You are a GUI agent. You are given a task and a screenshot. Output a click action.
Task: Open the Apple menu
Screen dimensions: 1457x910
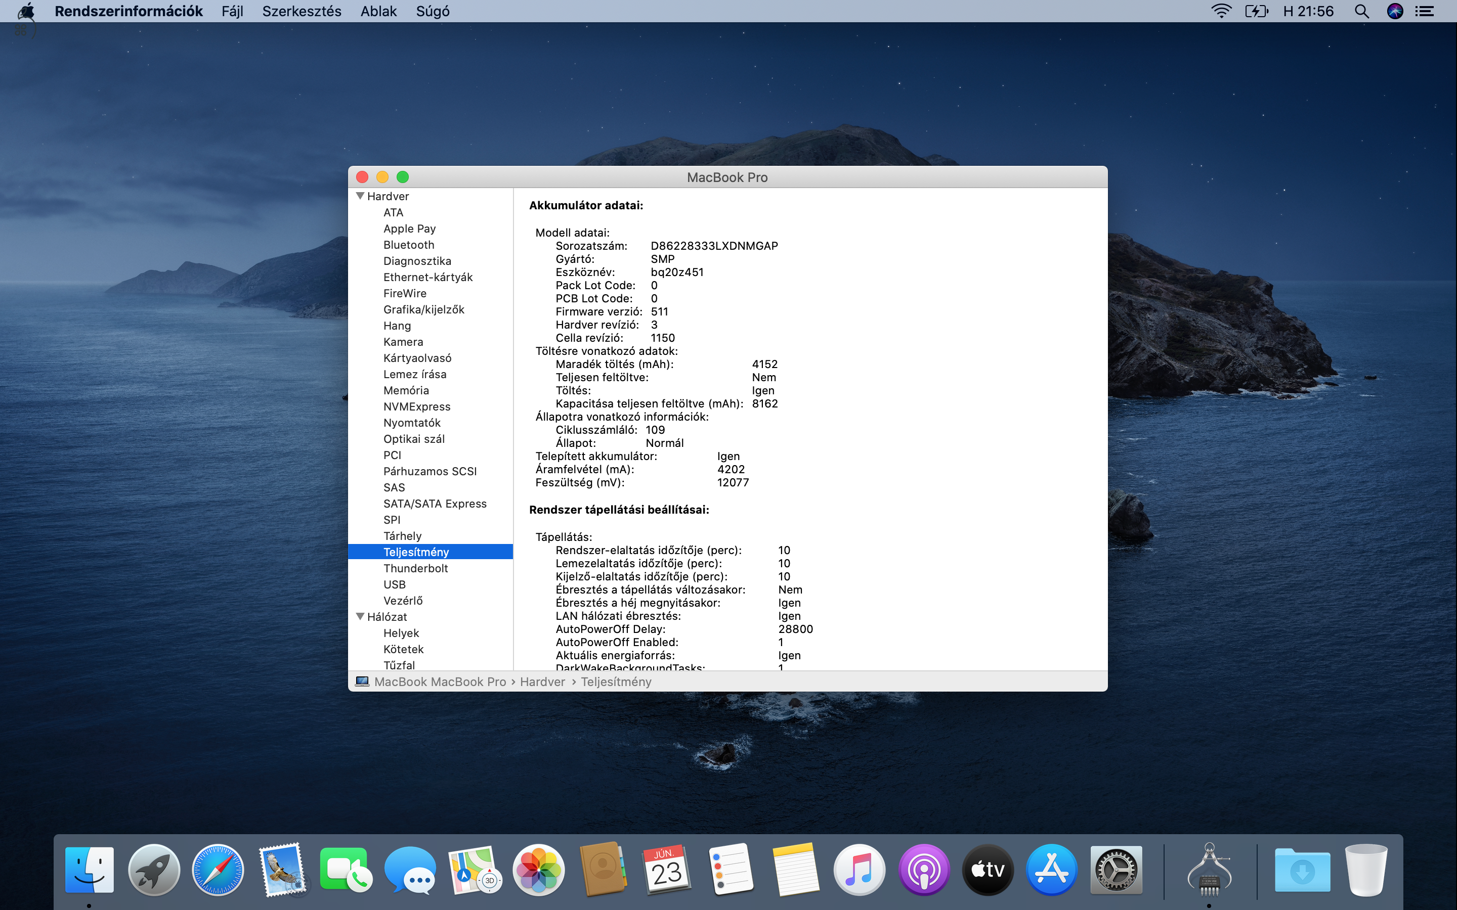(x=26, y=11)
